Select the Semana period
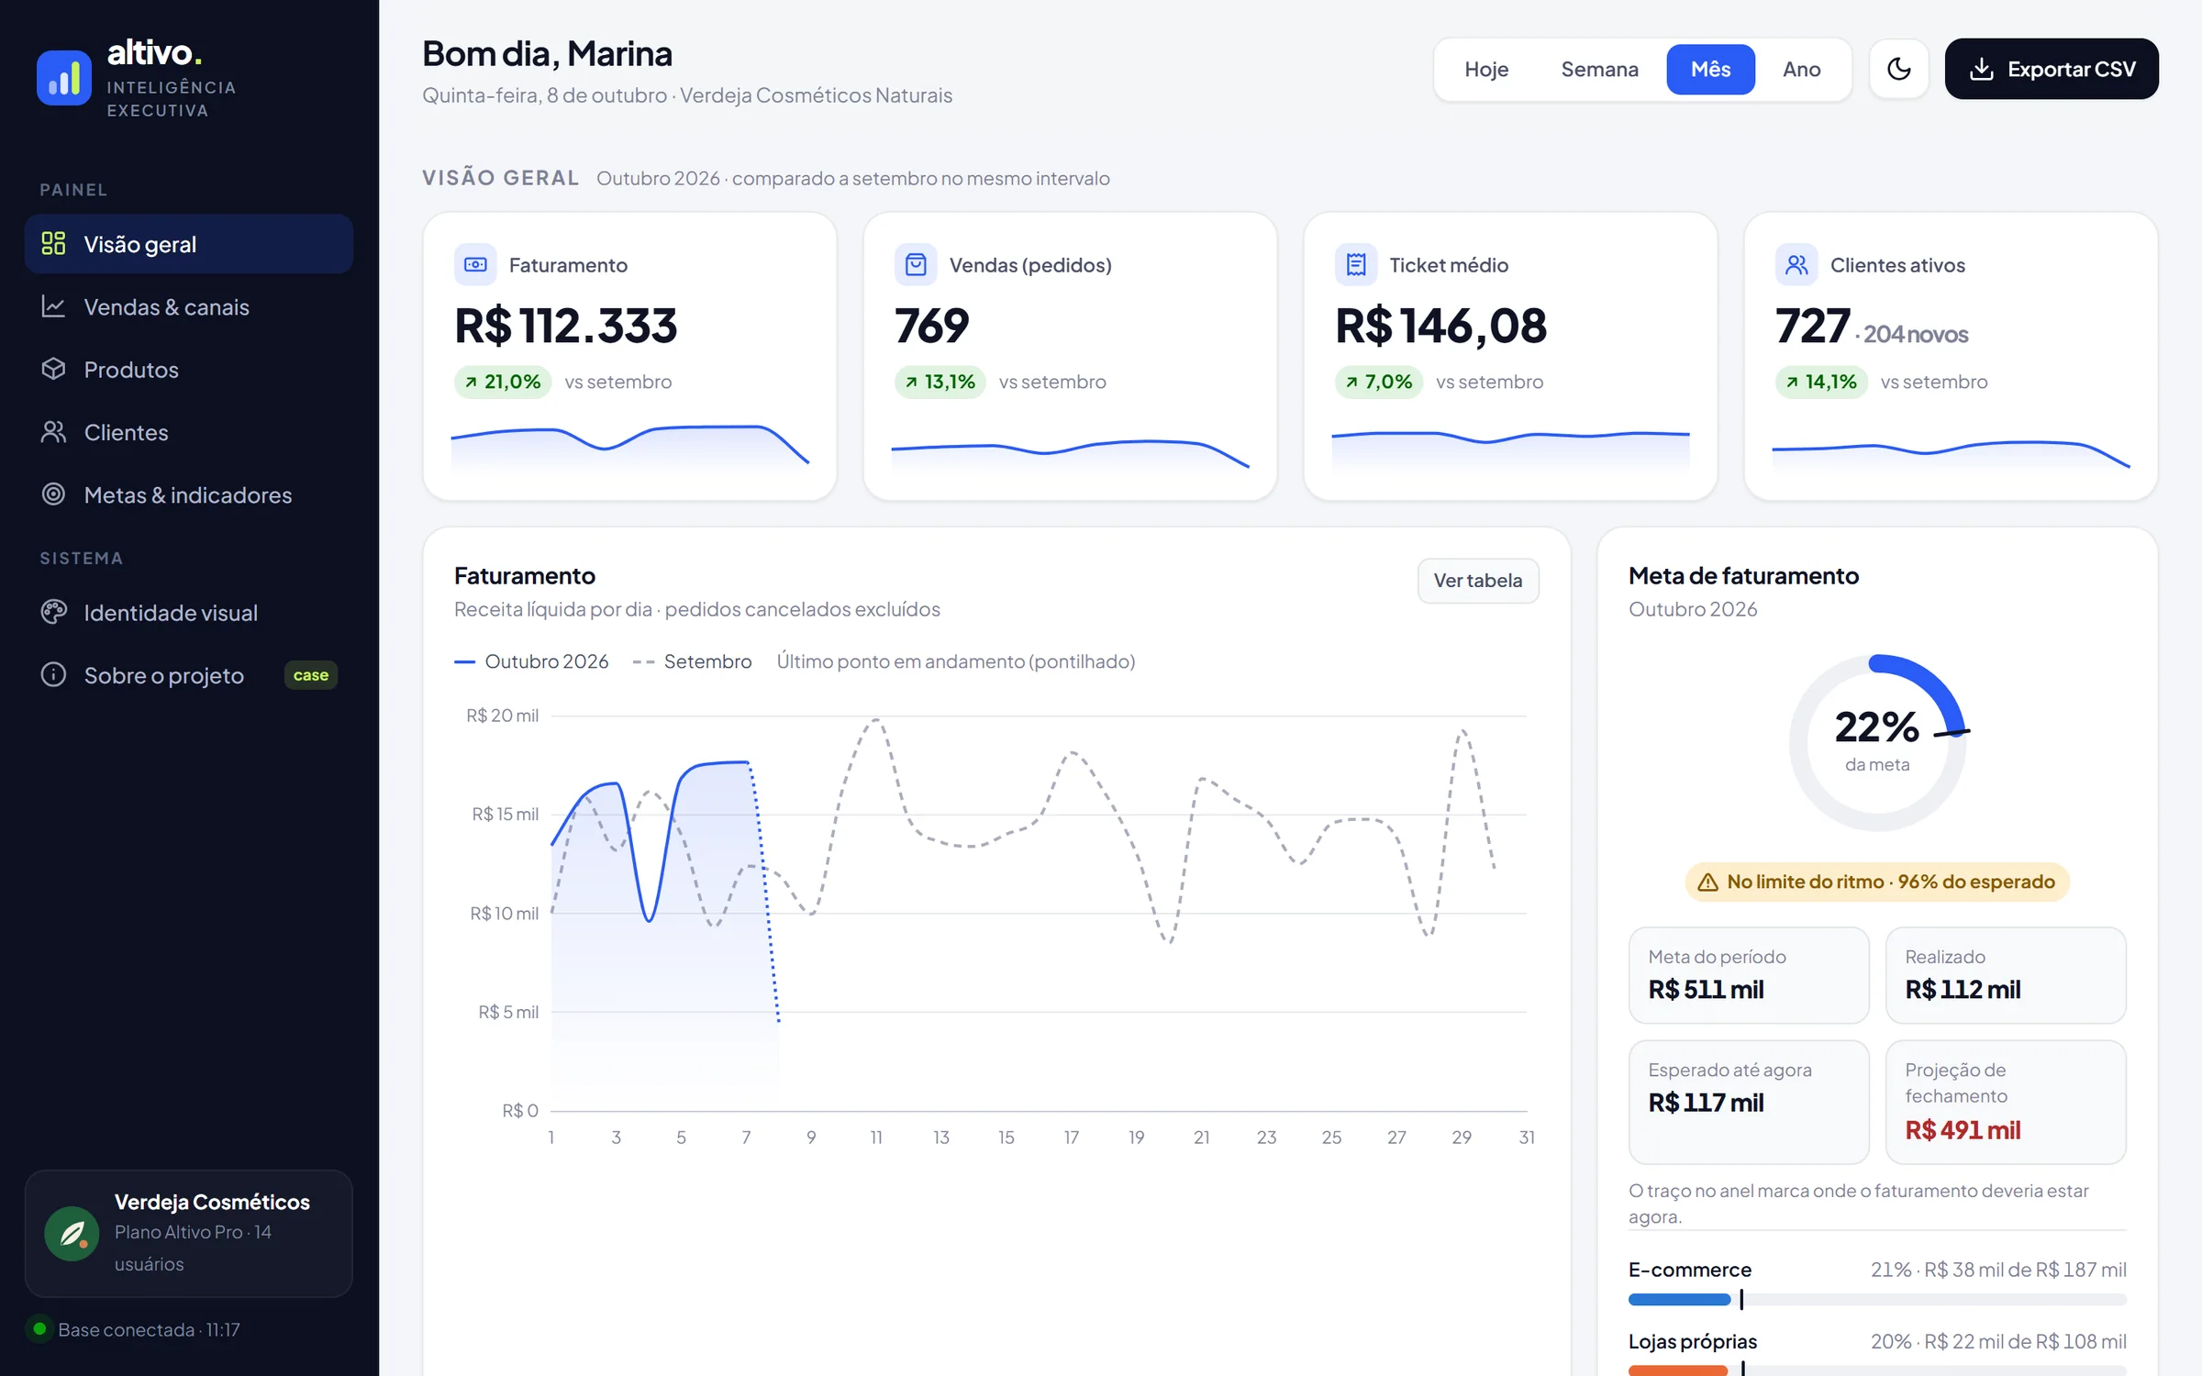Screen dimensions: 2202x1376 (1599, 70)
